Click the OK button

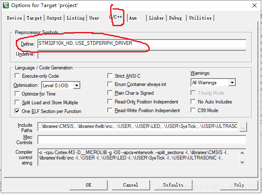pyautogui.click(x=89, y=185)
